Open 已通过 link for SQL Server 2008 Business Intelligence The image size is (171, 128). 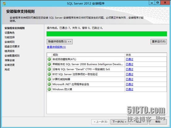tap(129, 64)
